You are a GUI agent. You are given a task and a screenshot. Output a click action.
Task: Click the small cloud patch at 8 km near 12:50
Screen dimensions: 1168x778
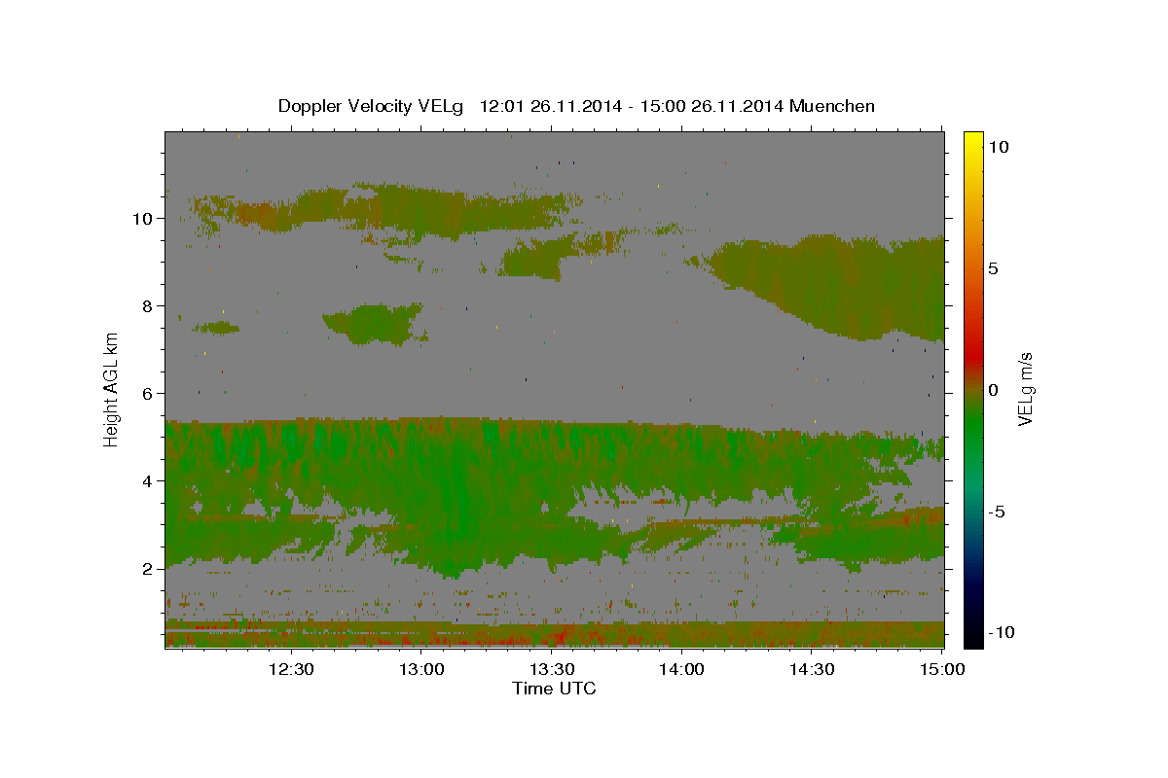point(375,323)
